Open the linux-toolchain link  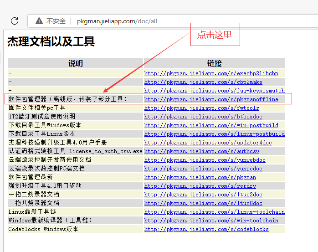click(215, 212)
